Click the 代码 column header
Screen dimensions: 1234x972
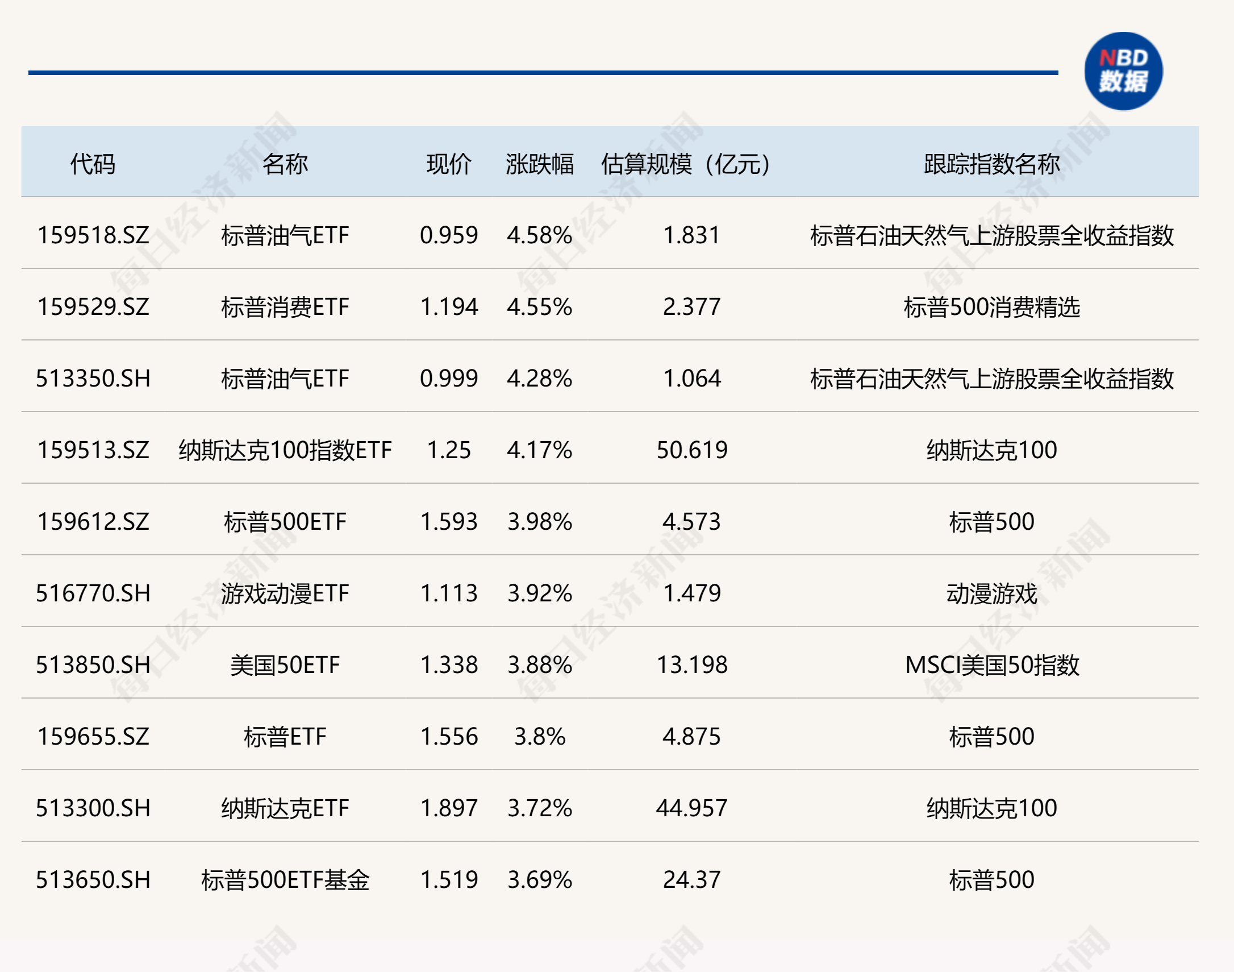tap(93, 164)
